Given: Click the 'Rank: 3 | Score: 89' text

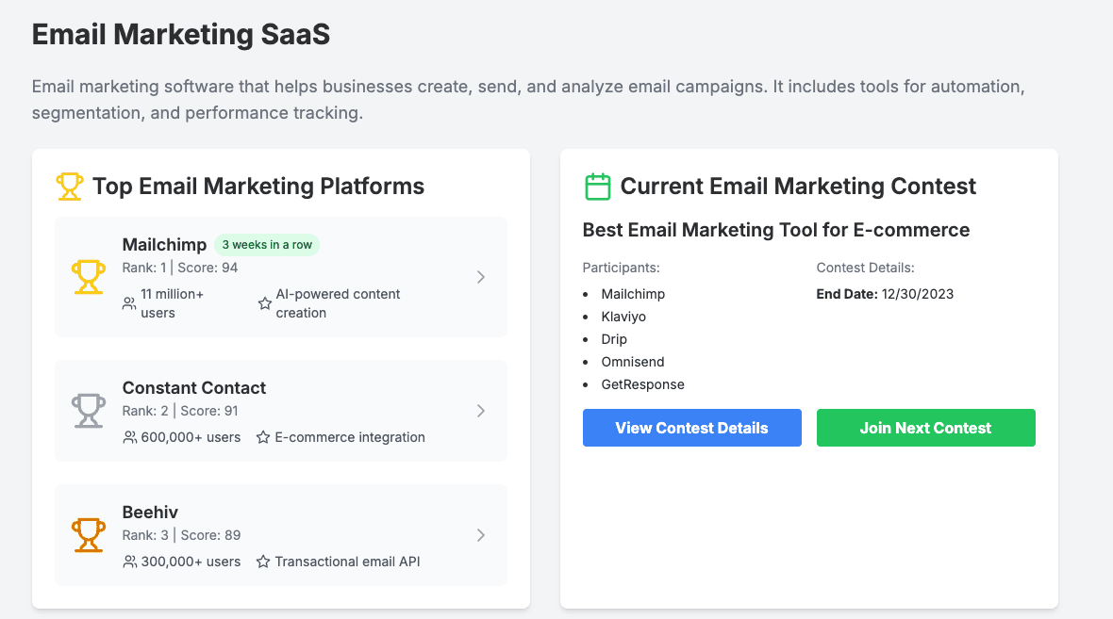Looking at the screenshot, I should (x=181, y=535).
